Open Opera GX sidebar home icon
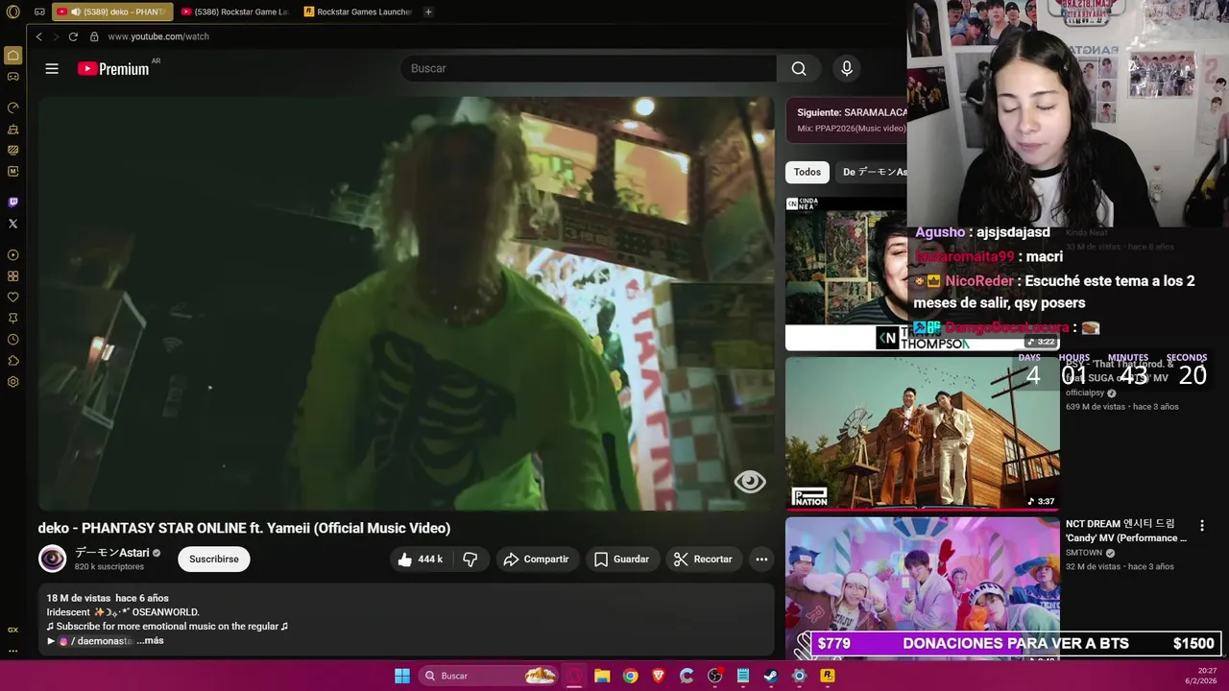This screenshot has width=1229, height=691. (x=12, y=56)
